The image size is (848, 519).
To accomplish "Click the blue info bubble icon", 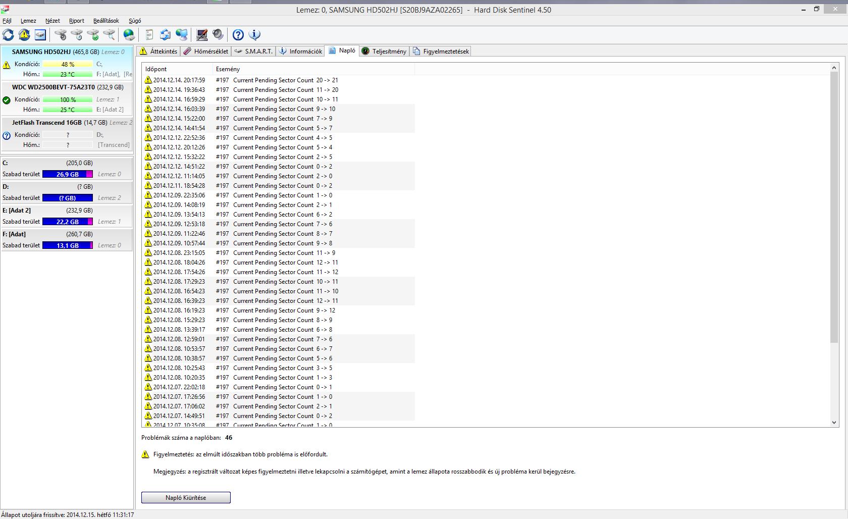I will click(x=254, y=35).
